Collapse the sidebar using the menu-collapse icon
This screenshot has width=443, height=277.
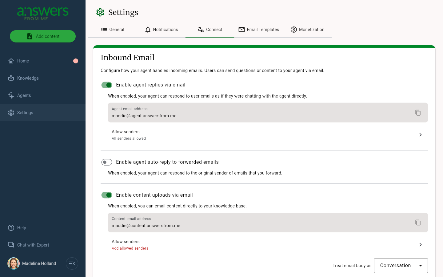(72, 263)
